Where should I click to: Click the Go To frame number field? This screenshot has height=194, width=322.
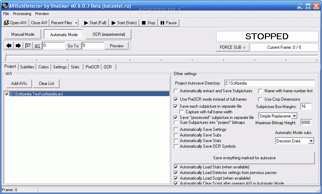pos(93,46)
